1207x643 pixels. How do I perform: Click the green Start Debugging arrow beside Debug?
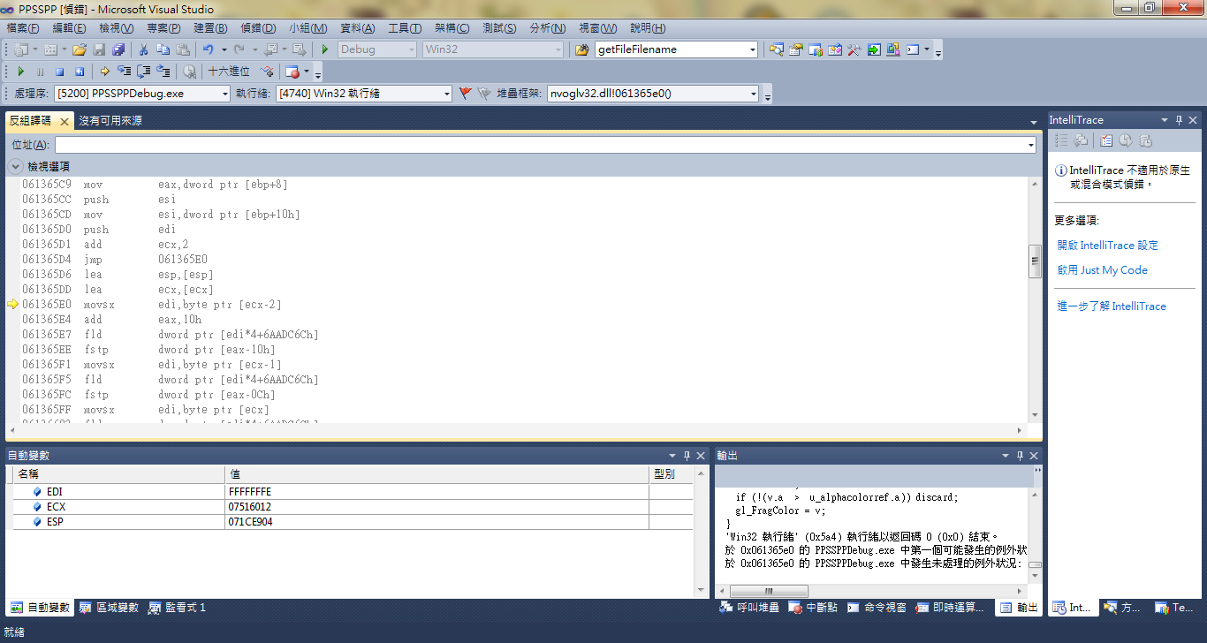325,49
